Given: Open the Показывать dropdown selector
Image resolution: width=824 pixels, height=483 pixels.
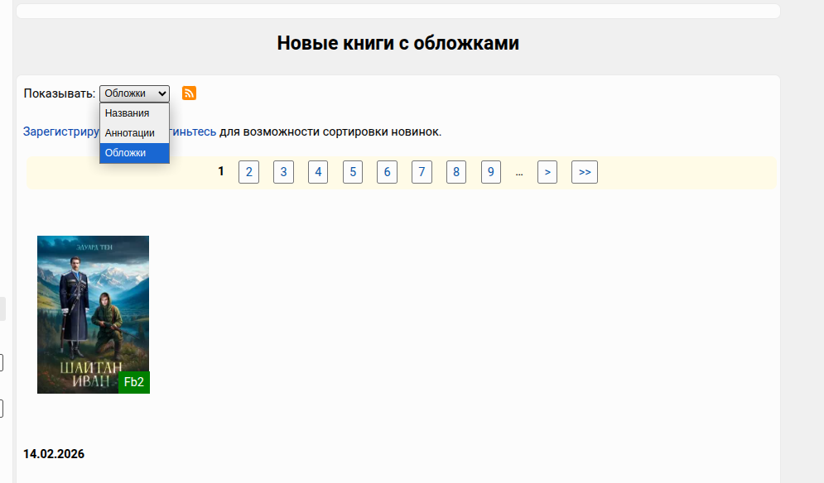Looking at the screenshot, I should tap(134, 93).
